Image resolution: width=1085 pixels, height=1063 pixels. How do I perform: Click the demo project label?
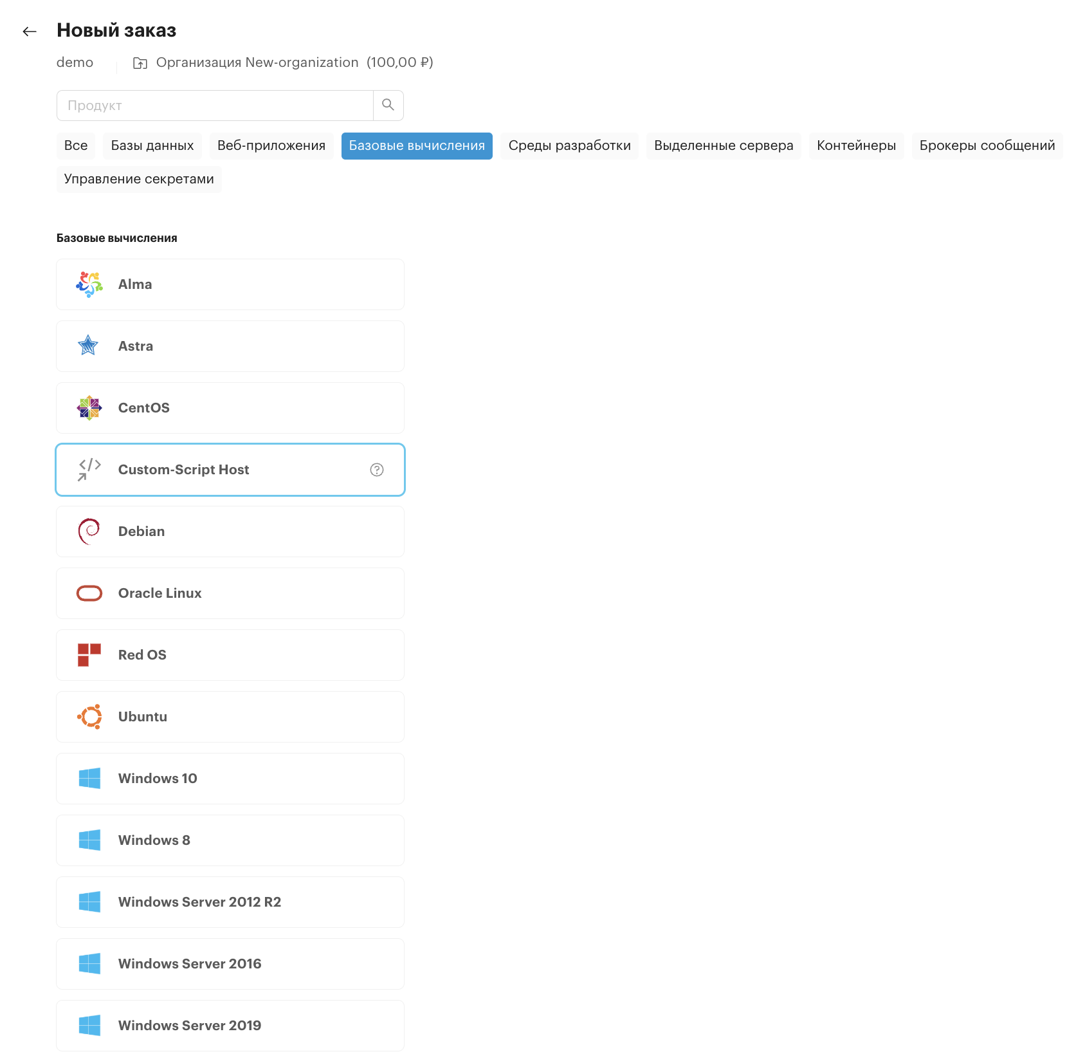tap(75, 62)
